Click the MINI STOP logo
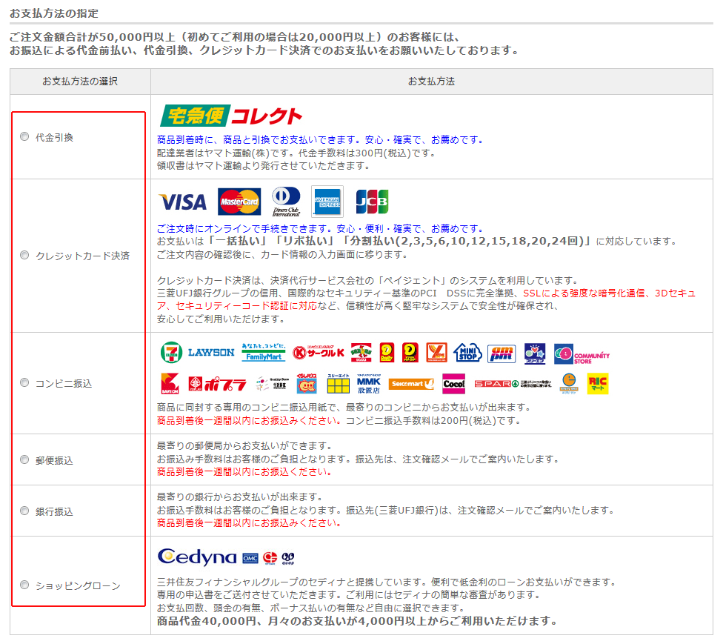 [x=467, y=353]
